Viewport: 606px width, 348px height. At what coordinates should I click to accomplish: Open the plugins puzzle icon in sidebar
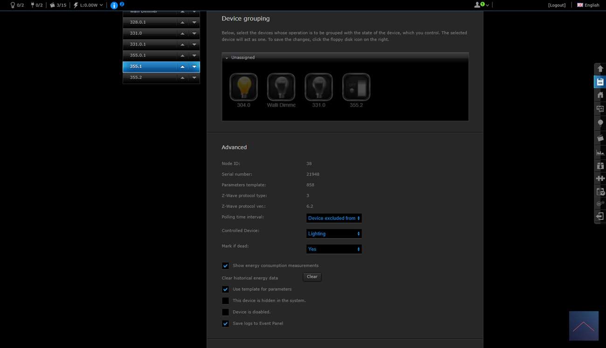(600, 178)
